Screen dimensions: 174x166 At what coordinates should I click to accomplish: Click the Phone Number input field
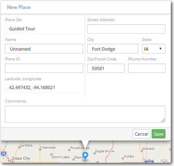pos(147,68)
